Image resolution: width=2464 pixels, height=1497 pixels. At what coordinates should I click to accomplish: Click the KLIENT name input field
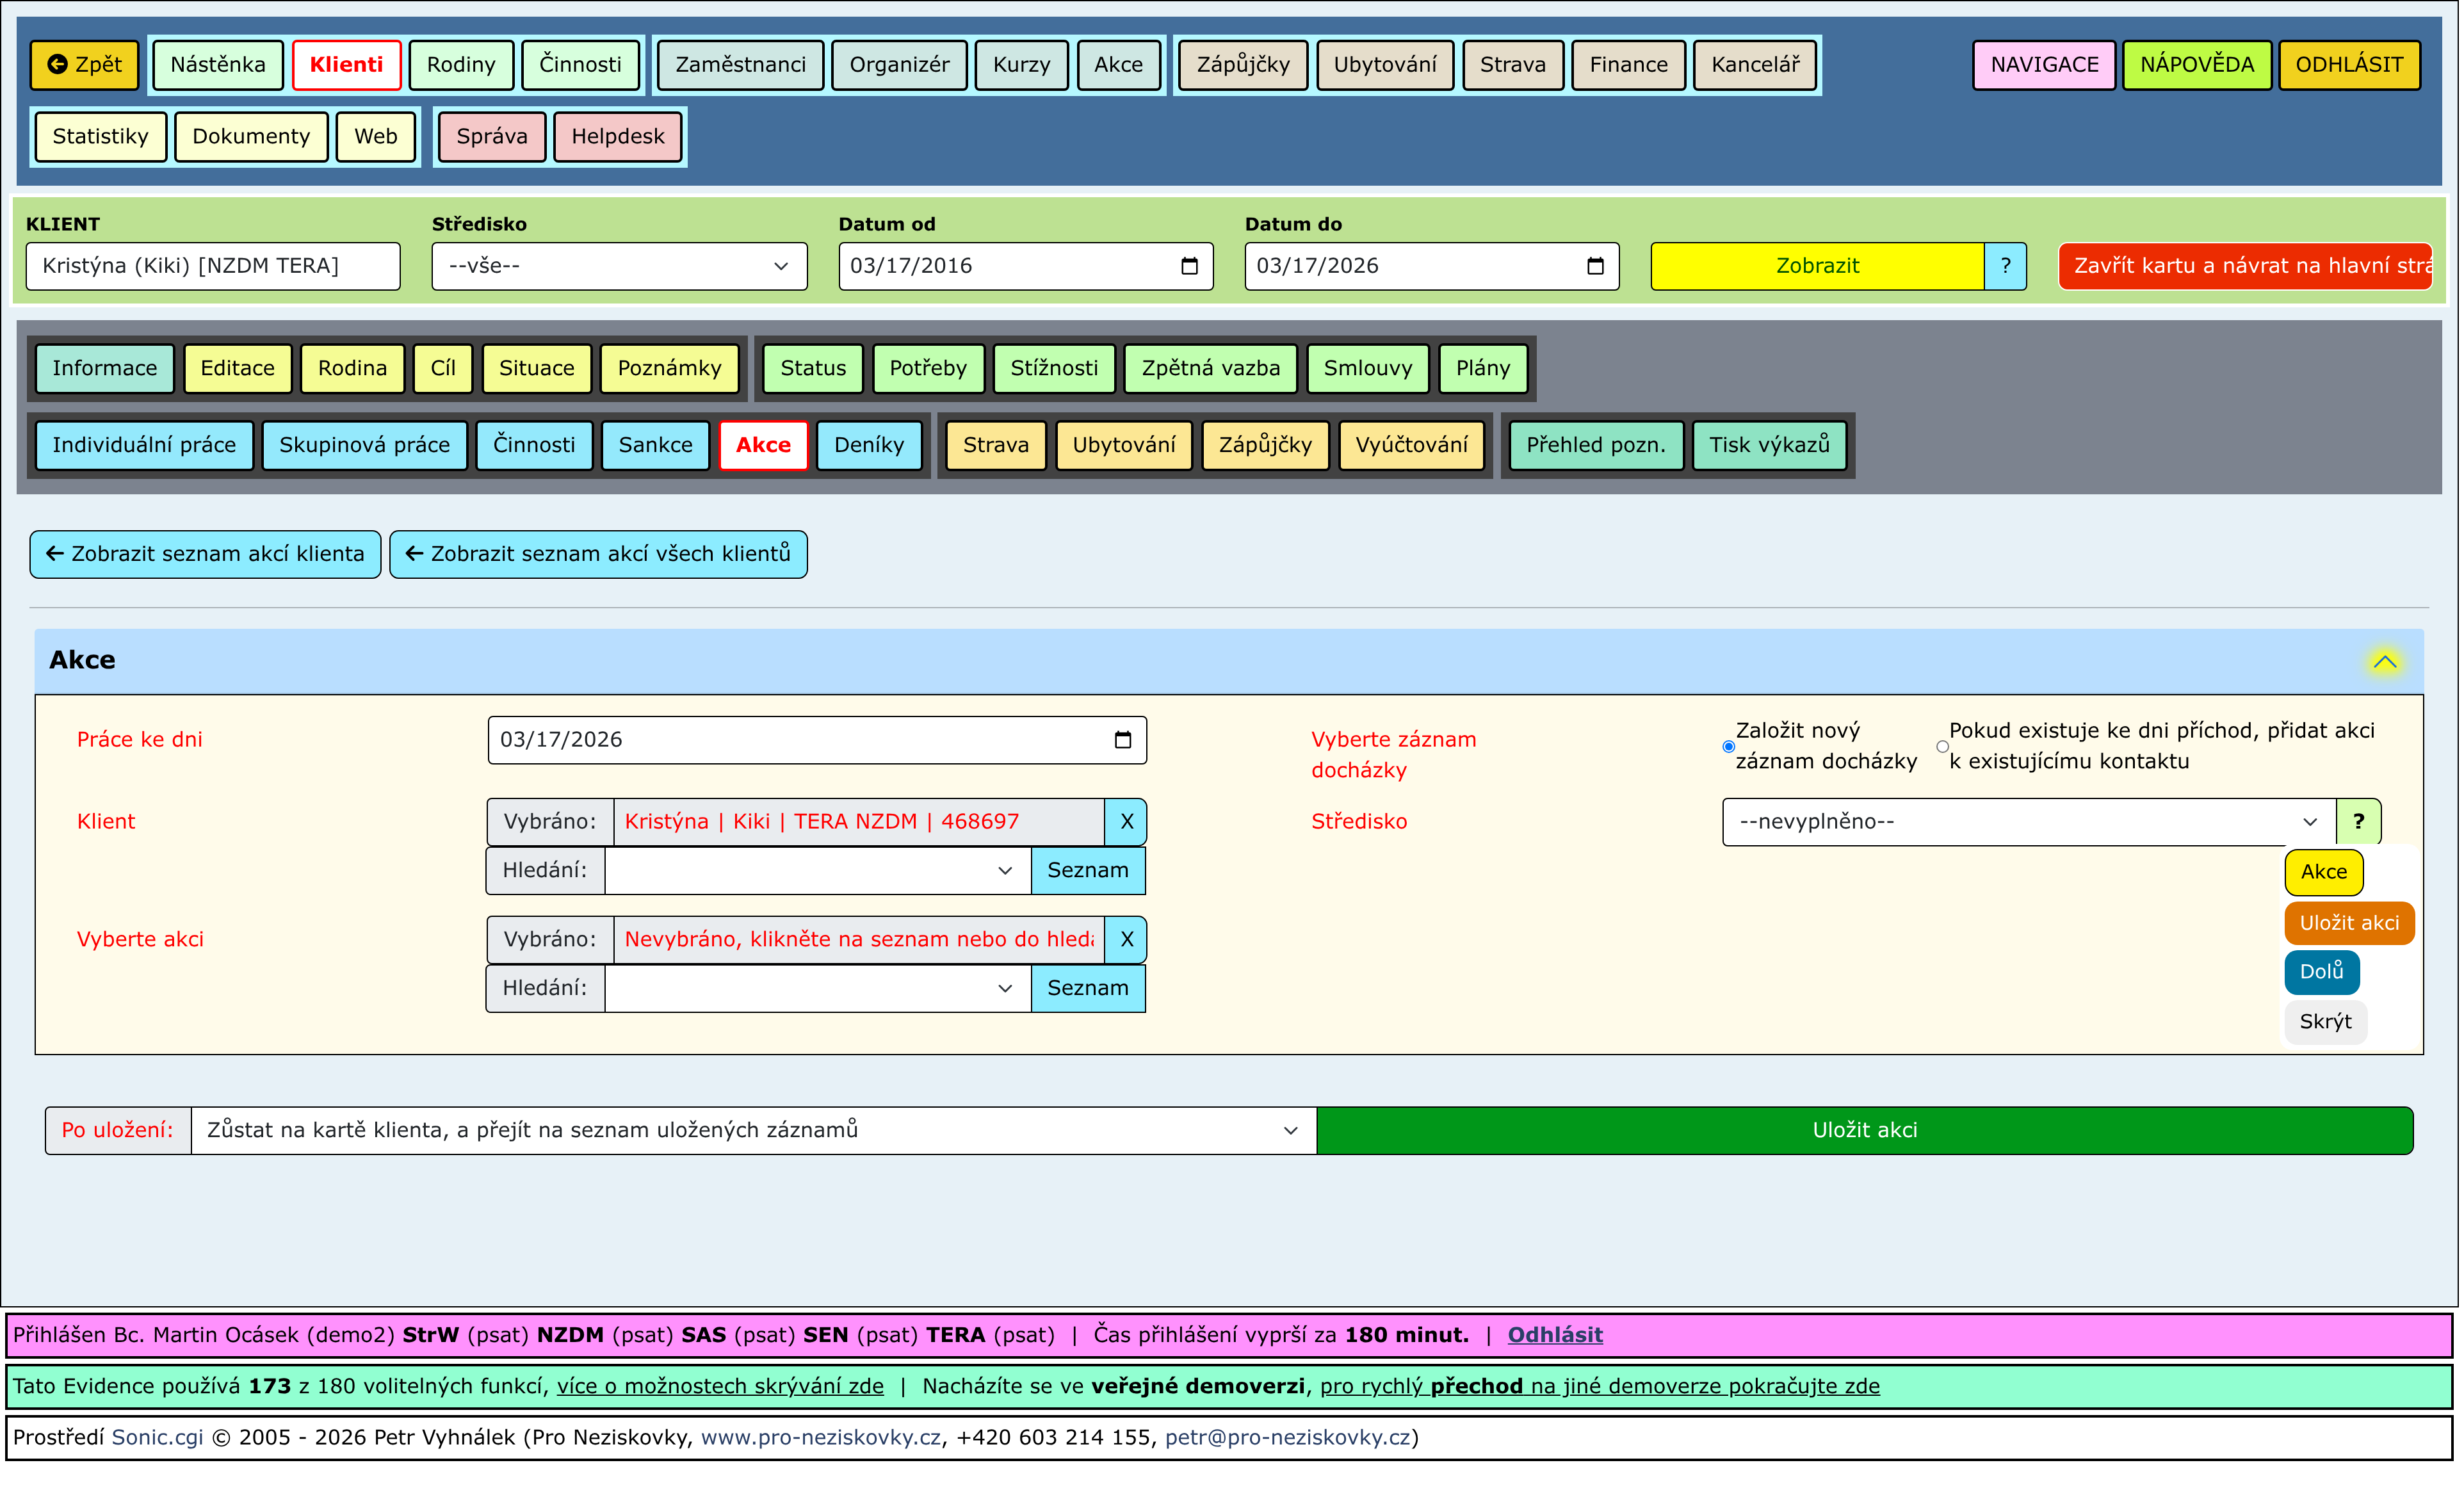(213, 267)
